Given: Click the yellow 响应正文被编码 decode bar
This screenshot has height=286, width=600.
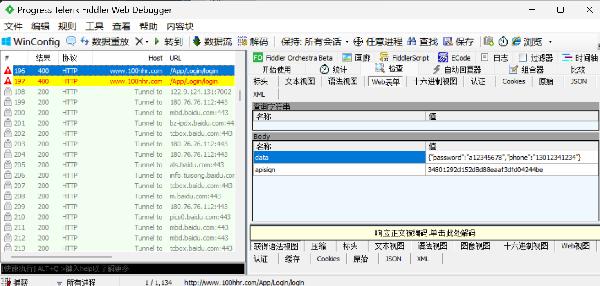Looking at the screenshot, I should click(x=425, y=233).
